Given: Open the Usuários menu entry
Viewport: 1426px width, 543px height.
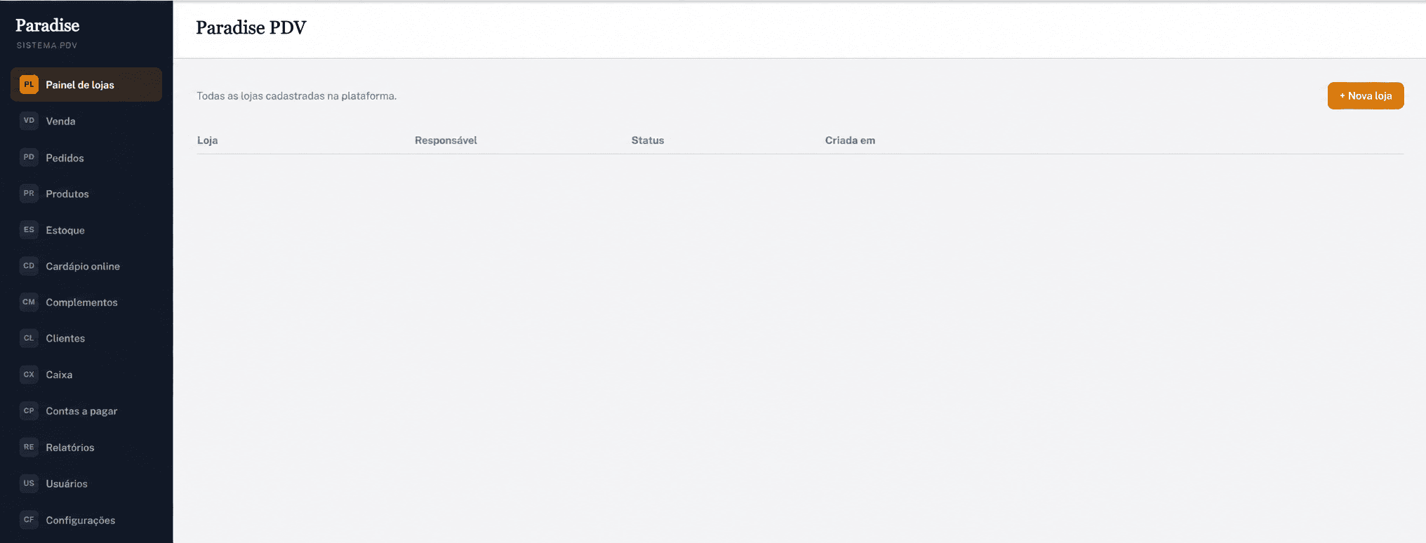Looking at the screenshot, I should tap(86, 483).
